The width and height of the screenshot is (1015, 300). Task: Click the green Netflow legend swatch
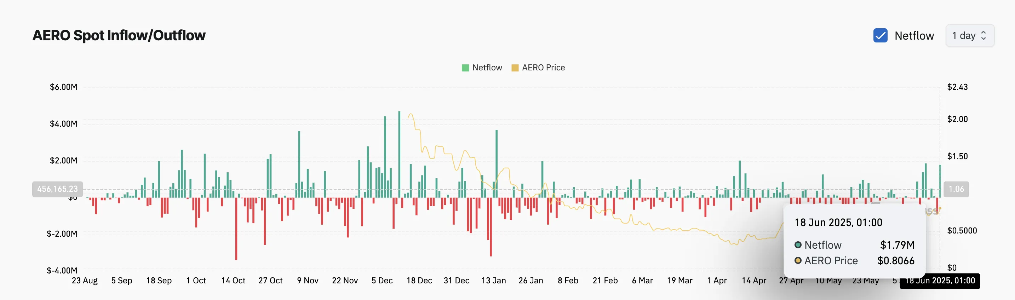point(465,68)
